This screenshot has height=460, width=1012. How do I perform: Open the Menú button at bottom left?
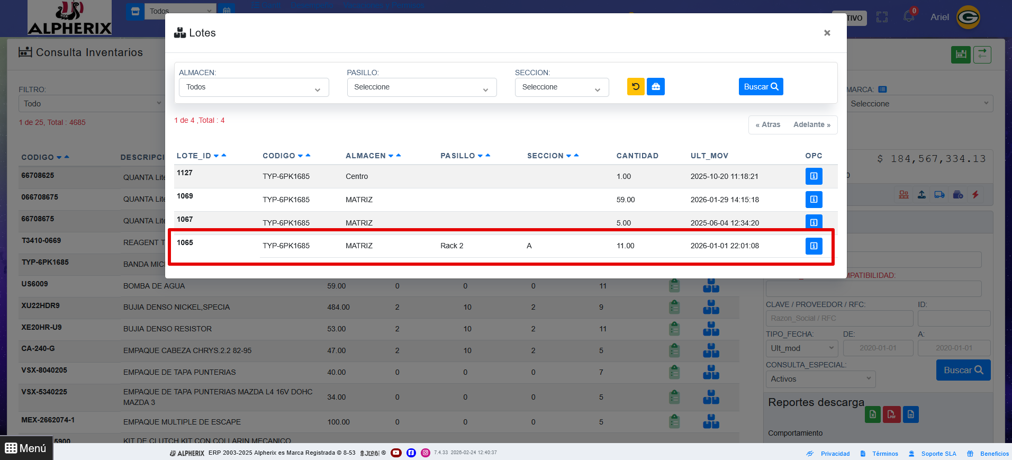(x=26, y=448)
